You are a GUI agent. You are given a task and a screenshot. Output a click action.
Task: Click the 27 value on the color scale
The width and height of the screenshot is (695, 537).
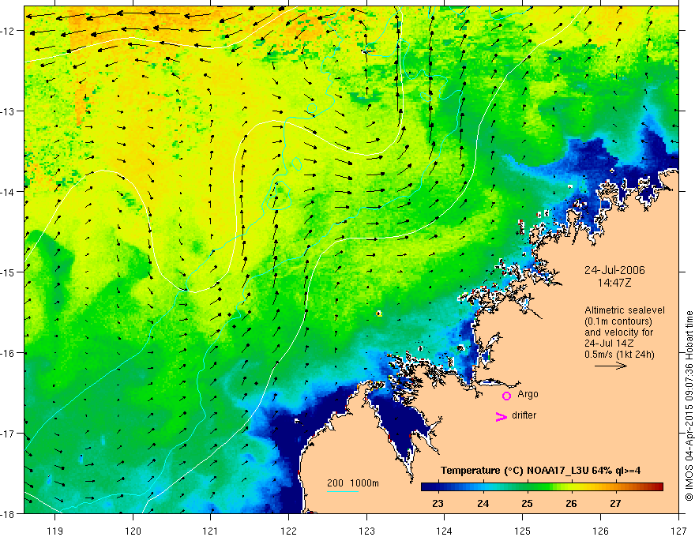coord(615,504)
